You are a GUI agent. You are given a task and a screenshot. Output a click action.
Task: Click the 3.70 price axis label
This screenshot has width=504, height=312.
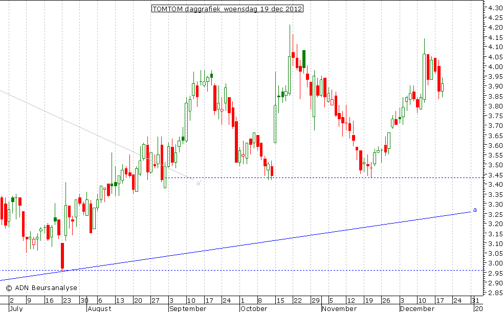point(495,126)
